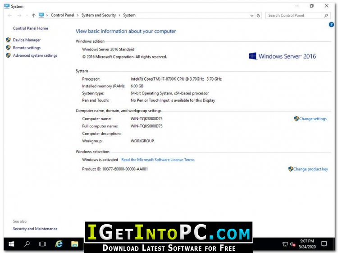This screenshot has width=338, height=253.
Task: Open Security and Maintenance link
Action: pos(35,229)
